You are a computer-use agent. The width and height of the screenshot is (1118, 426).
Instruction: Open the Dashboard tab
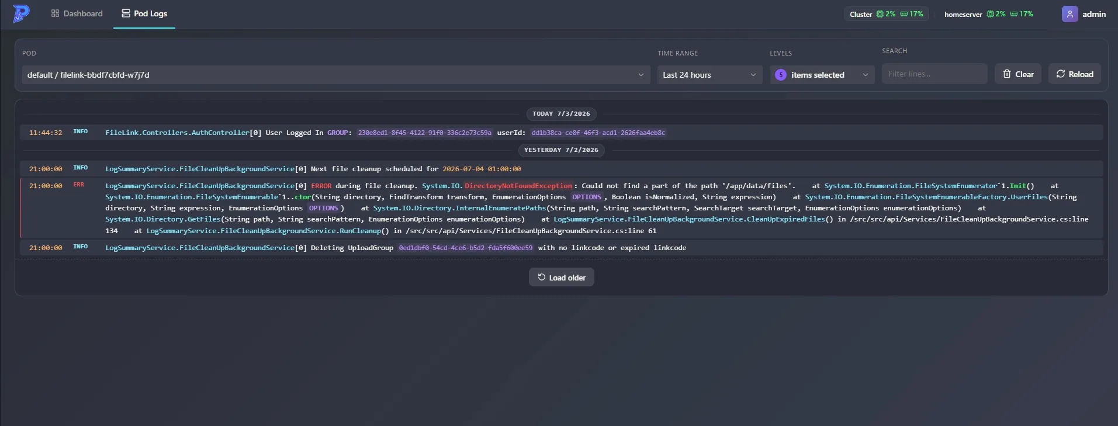pyautogui.click(x=77, y=13)
